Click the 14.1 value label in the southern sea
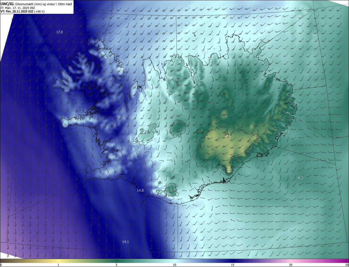Viewport: 349px width, 267px height. (125, 242)
